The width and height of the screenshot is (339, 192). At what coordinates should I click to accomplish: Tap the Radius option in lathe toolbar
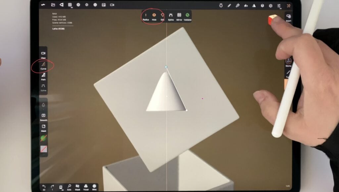[146, 16]
